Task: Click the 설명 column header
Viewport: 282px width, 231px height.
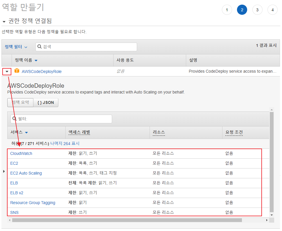Action: pos(193,60)
